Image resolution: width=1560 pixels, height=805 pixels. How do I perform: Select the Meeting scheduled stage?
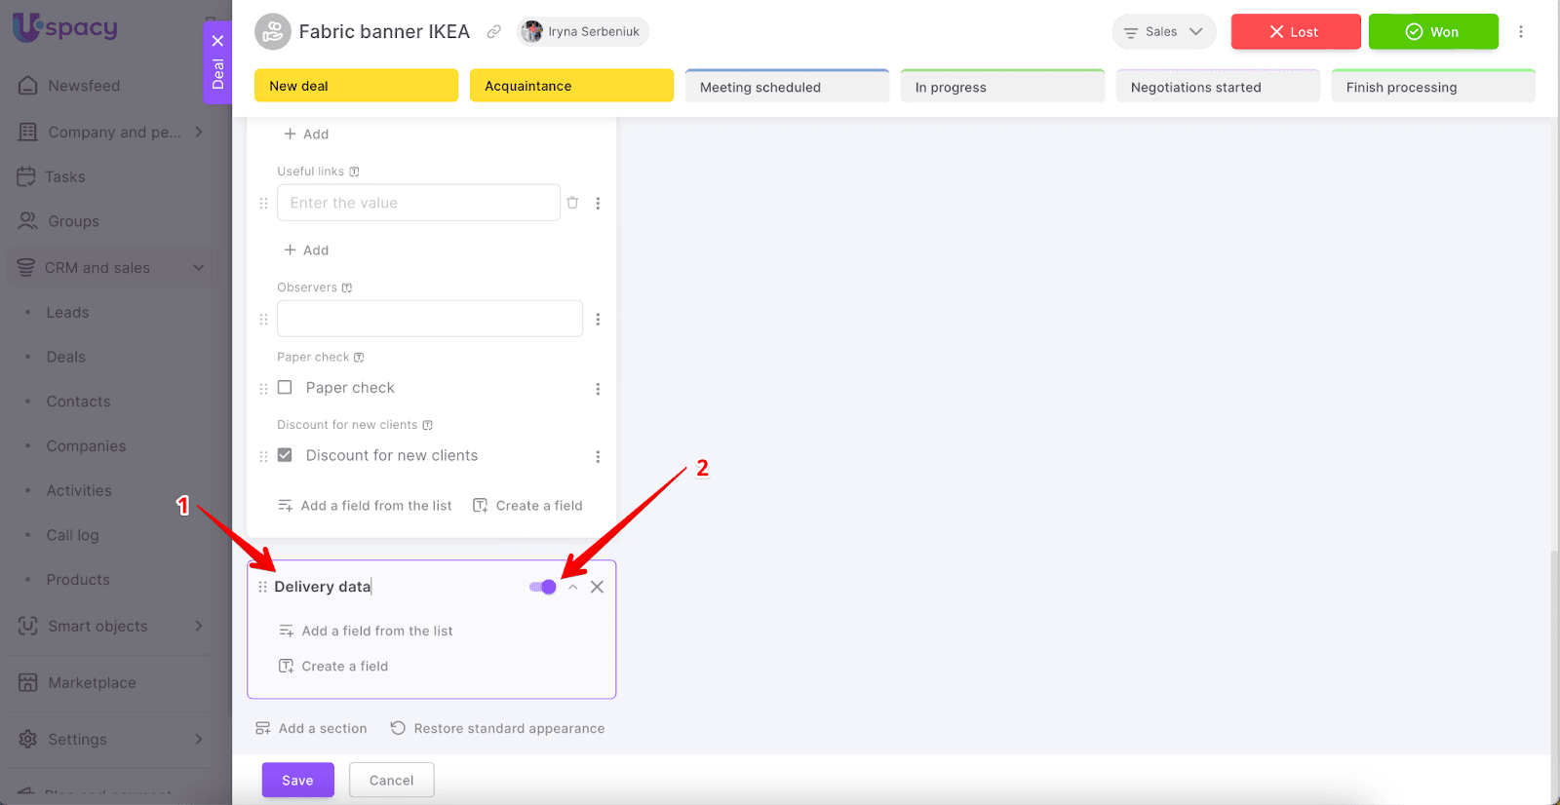786,87
